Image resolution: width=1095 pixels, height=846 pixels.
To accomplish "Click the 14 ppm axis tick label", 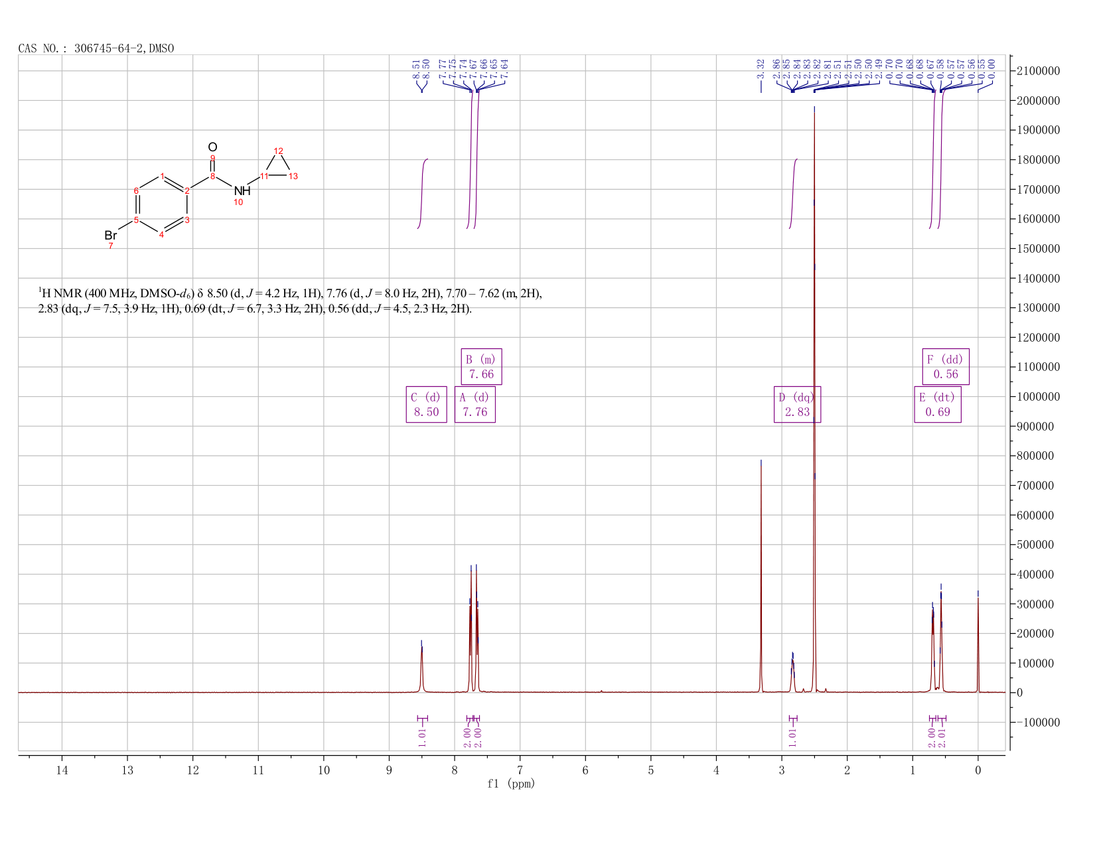I will (x=62, y=770).
